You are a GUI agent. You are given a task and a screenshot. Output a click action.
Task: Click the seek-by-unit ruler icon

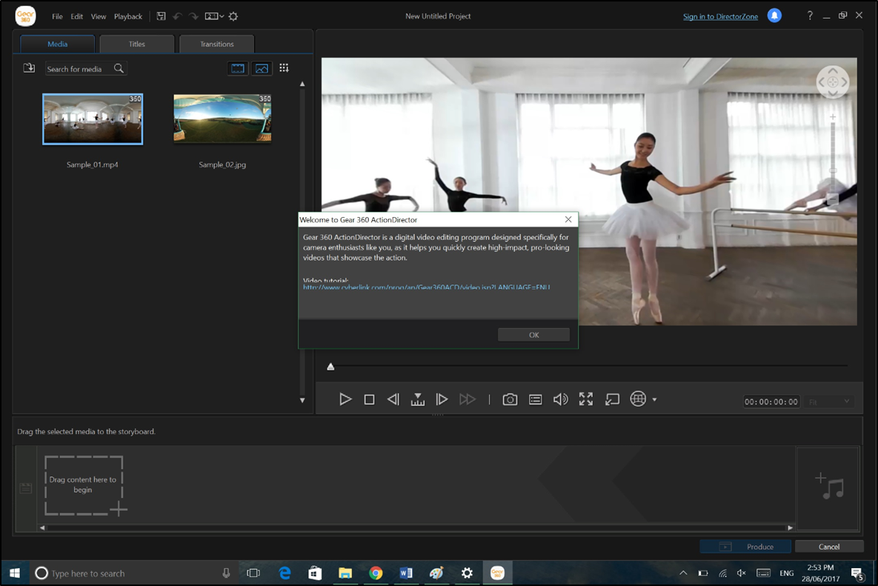click(x=418, y=399)
